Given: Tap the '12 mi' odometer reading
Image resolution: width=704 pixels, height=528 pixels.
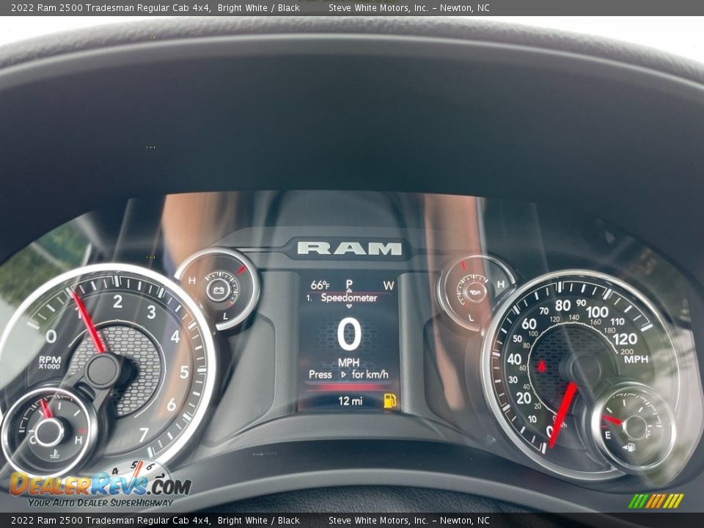Looking at the screenshot, I should tap(351, 401).
